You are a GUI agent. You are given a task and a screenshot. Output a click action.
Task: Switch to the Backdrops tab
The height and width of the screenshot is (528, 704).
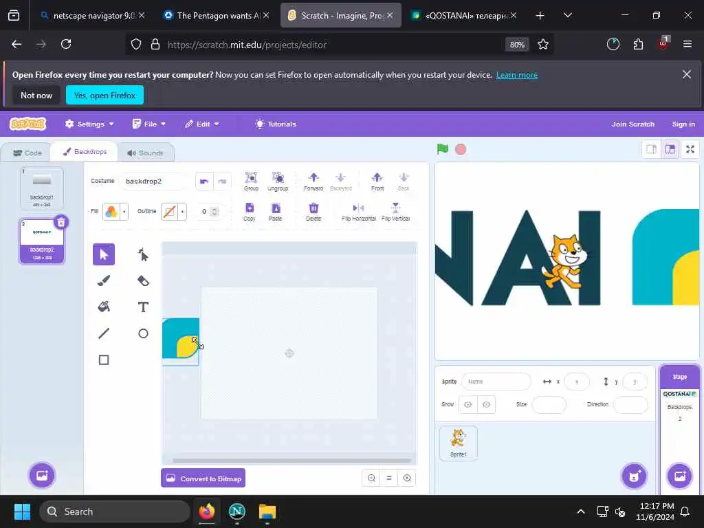(85, 152)
